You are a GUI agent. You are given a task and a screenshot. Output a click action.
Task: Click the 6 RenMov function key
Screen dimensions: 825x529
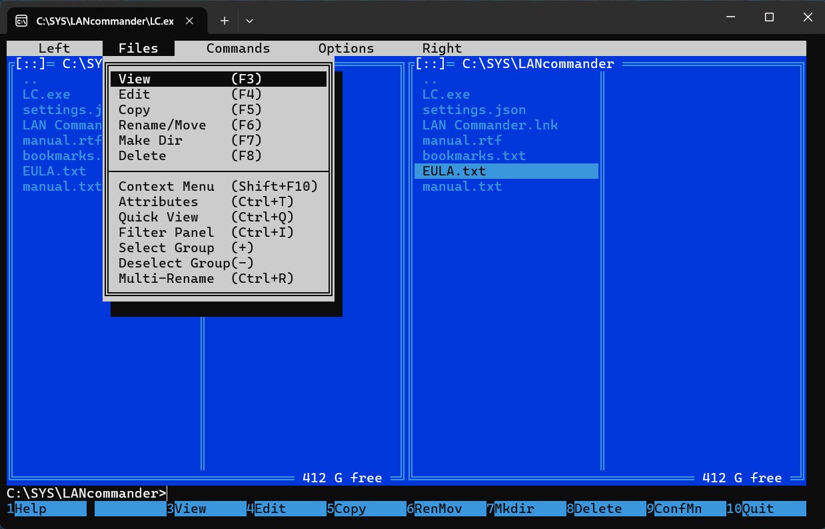tap(446, 508)
